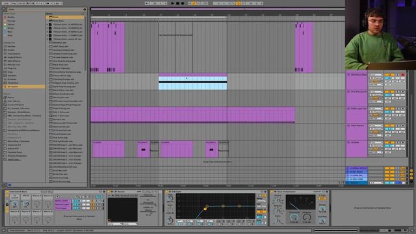416x234 pixels.
Task: Fold the BASS Layer track using its arrow
Action: [348, 109]
